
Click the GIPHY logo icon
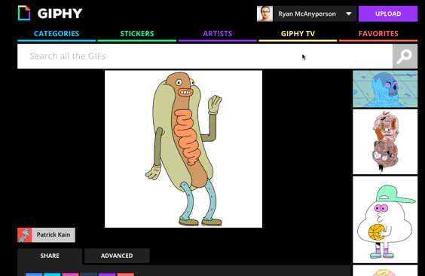(24, 13)
